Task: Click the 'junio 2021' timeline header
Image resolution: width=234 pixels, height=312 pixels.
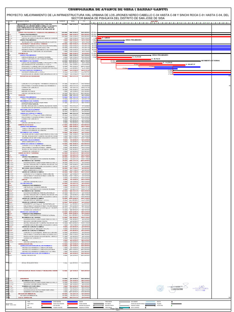Action: [x=154, y=21]
